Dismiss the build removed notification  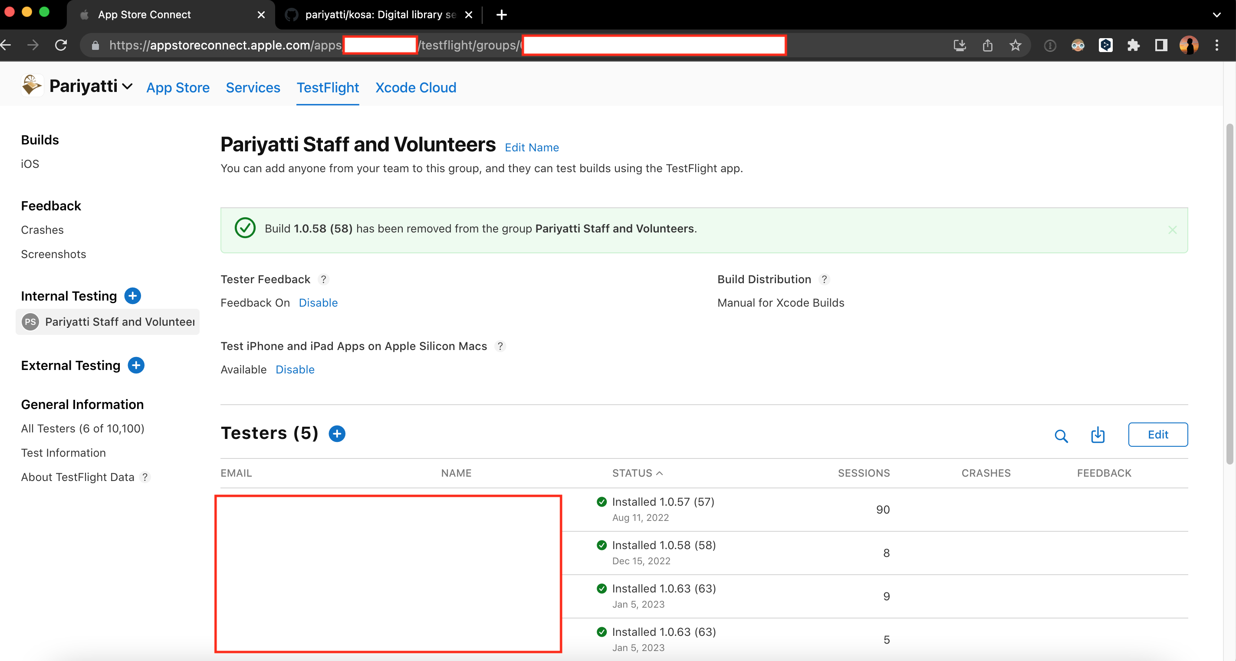point(1172,230)
